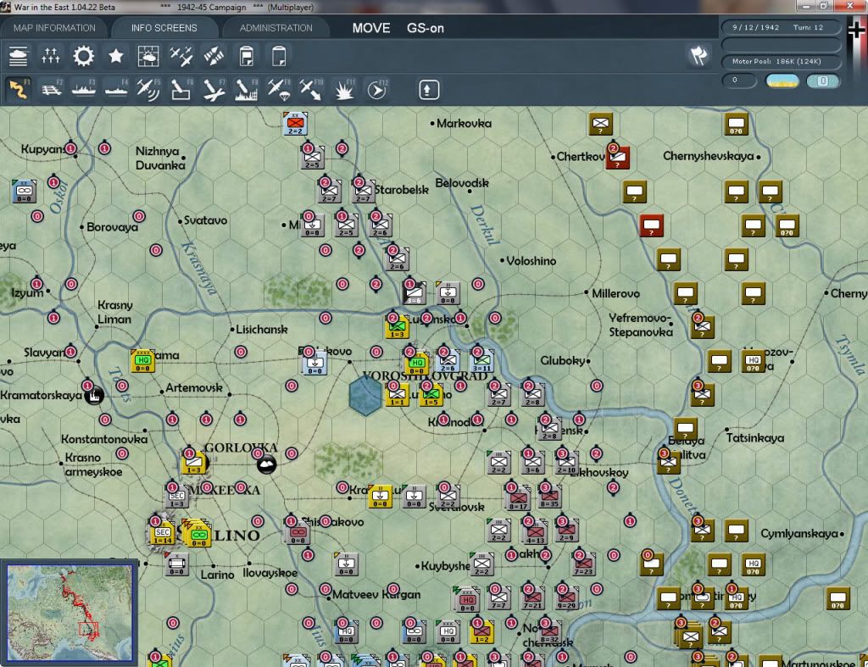Open the Air doctrine planes icon
The height and width of the screenshot is (667, 868).
click(x=181, y=56)
